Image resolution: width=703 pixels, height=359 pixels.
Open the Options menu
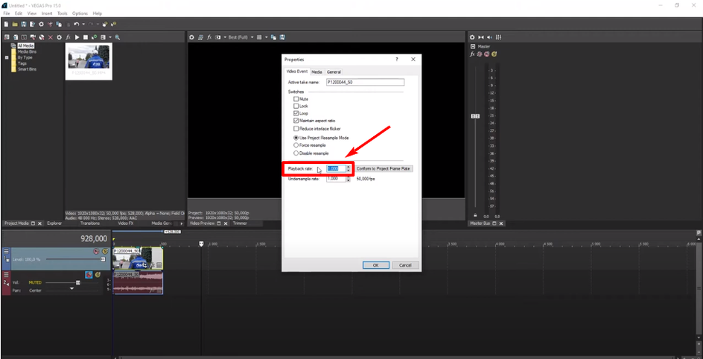(x=80, y=13)
